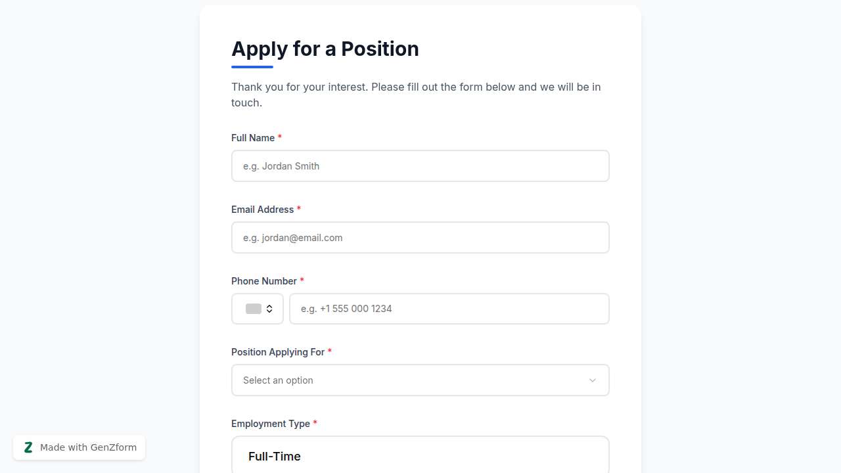Click the Email Address input box
This screenshot has width=841, height=473.
[x=420, y=237]
